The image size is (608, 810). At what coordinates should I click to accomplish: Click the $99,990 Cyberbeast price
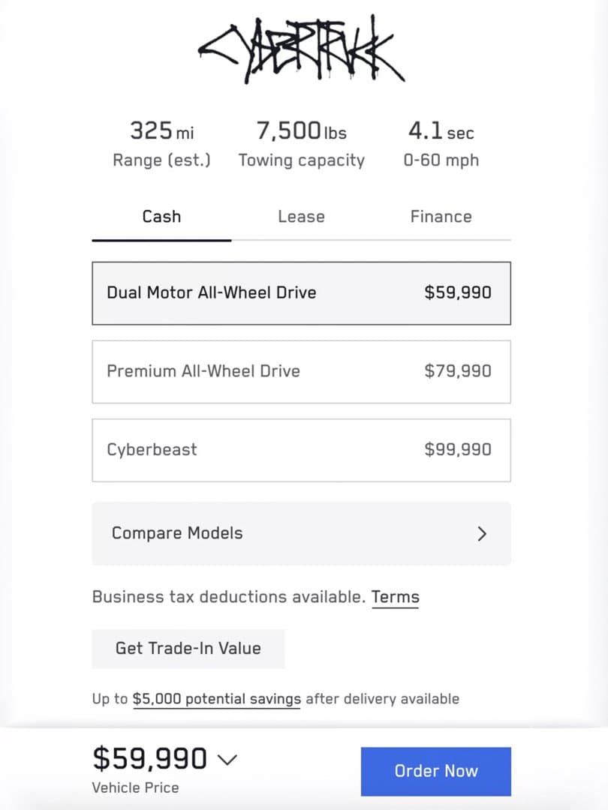point(458,449)
